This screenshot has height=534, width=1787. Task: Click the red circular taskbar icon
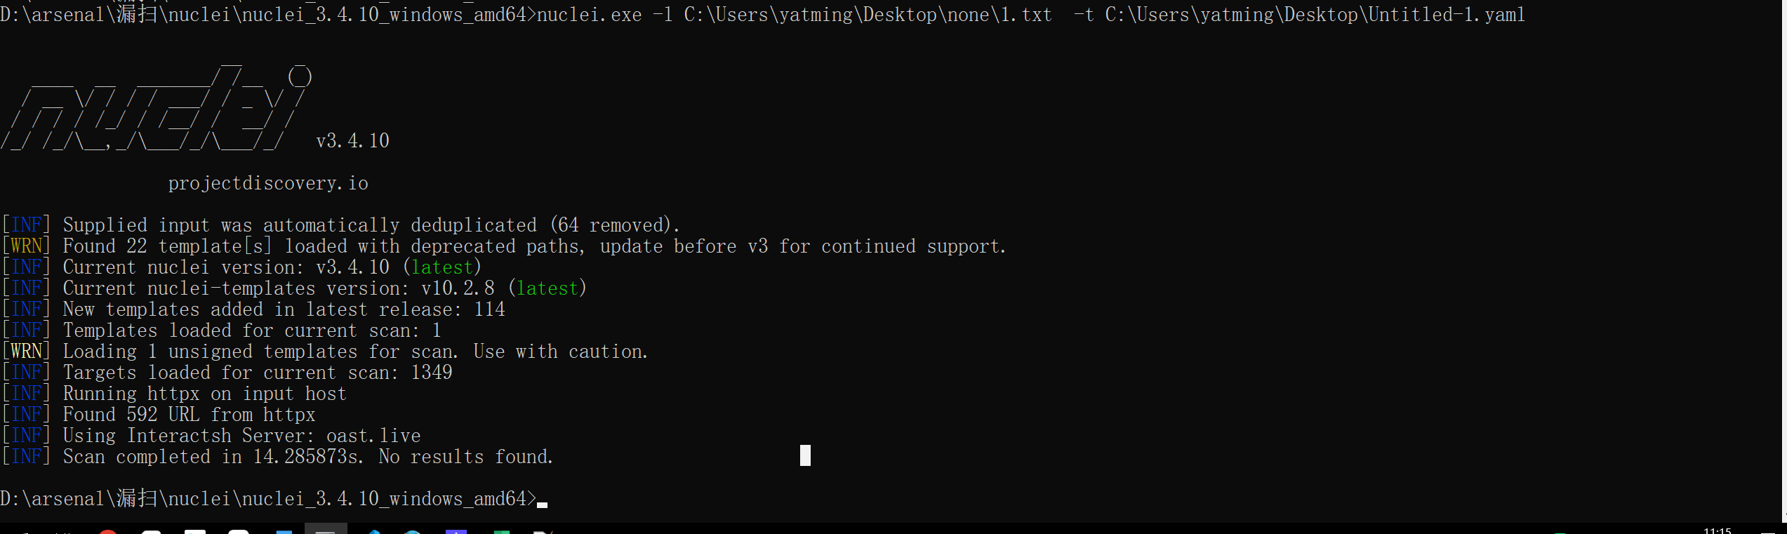[x=108, y=532]
